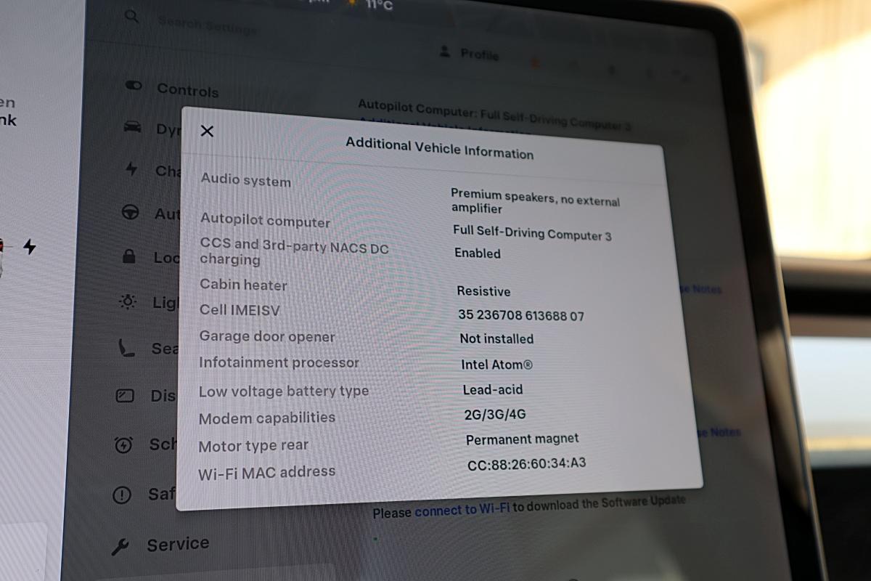Tap the Infotainment processor label
Screen dimensions: 871x581
tap(279, 362)
